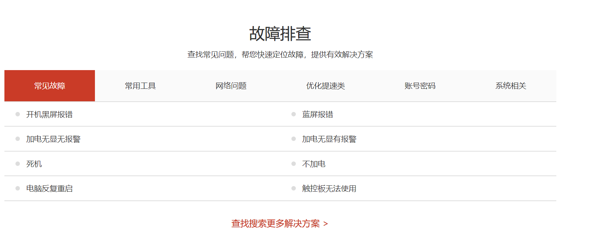Image resolution: width=599 pixels, height=236 pixels.
Task: Click the bullet dot beside 触控板无法使用
Action: coord(294,188)
